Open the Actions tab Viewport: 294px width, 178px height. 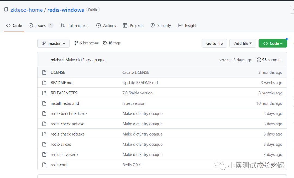click(106, 26)
